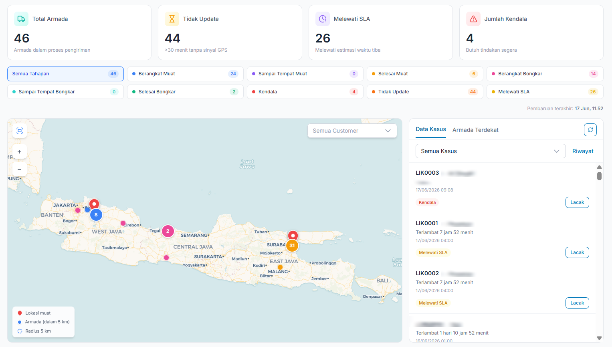Click the Melewati SLA value 26
Viewport: 612px width, 347px height.
323,38
